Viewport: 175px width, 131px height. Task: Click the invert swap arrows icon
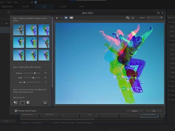pos(45,103)
